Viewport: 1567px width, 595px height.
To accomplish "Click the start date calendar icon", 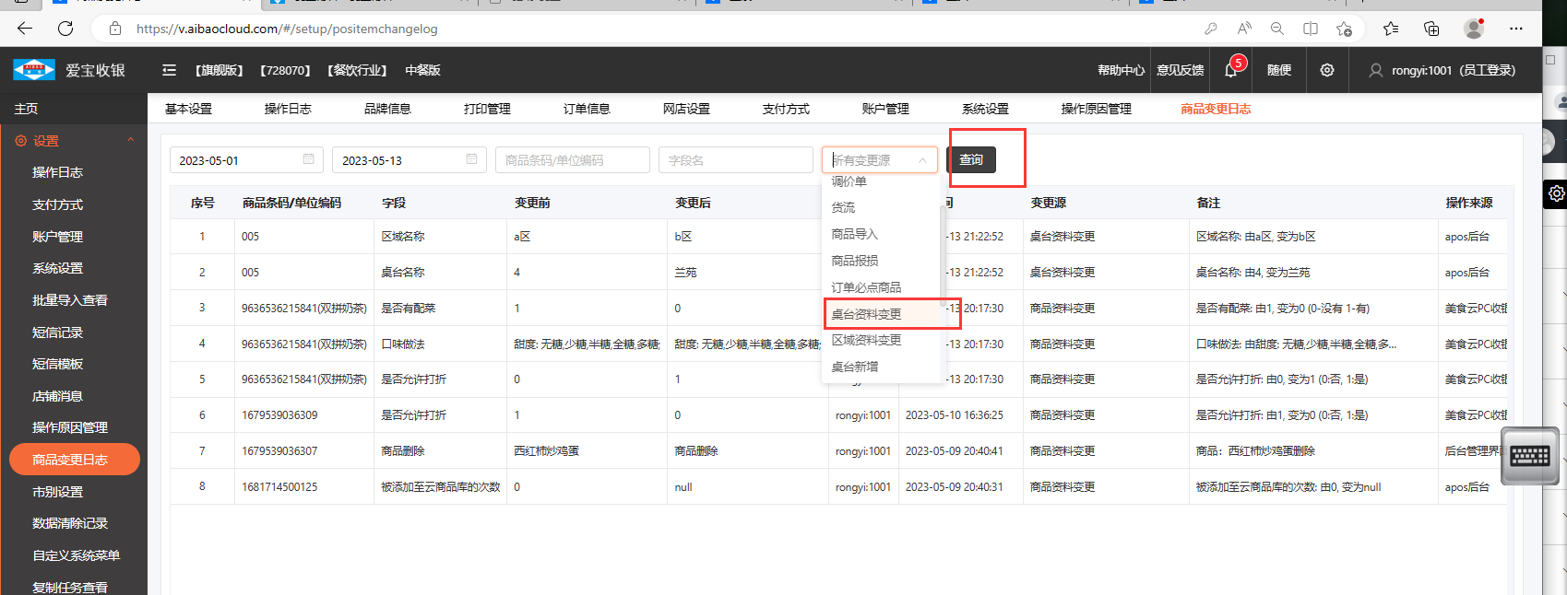I will (308, 159).
